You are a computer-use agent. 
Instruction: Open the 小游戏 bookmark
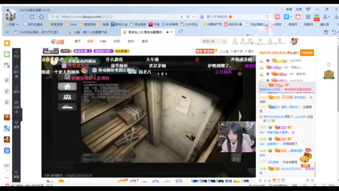275,25
